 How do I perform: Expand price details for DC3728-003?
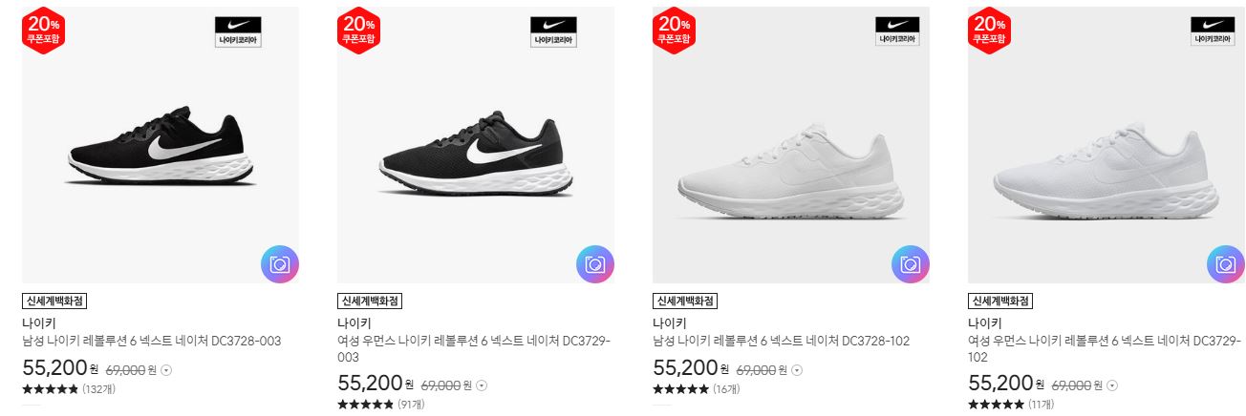[x=167, y=370]
